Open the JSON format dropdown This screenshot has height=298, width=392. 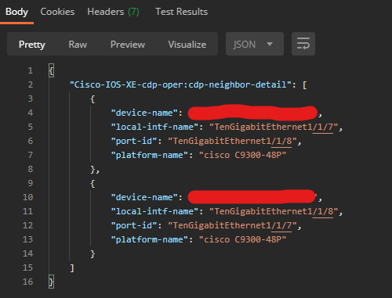coord(255,44)
